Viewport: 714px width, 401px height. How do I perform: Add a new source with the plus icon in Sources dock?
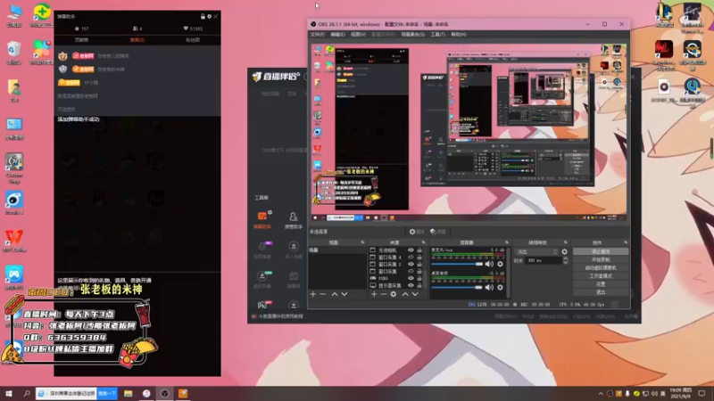tap(374, 294)
